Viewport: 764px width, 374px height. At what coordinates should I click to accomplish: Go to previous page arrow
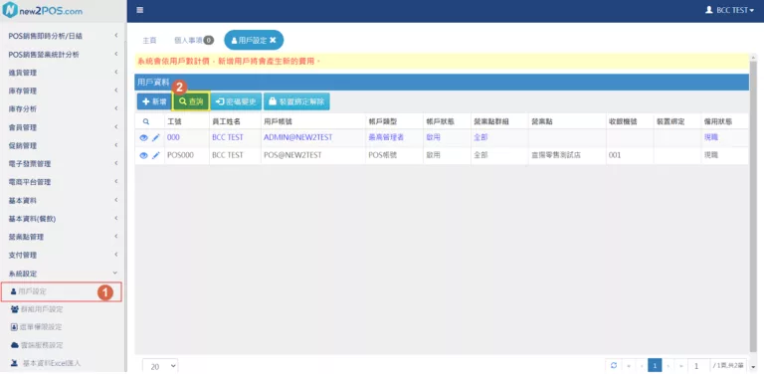click(x=642, y=365)
